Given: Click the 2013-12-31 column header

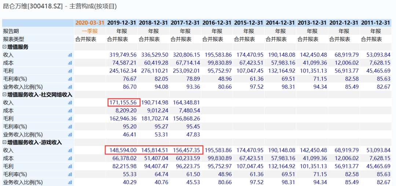Looking at the screenshot, I should [312, 23].
